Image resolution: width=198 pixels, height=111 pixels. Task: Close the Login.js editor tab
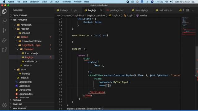[x=101, y=10]
